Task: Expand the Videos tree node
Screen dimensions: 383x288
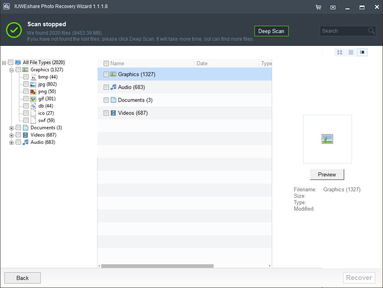Action: click(x=11, y=135)
